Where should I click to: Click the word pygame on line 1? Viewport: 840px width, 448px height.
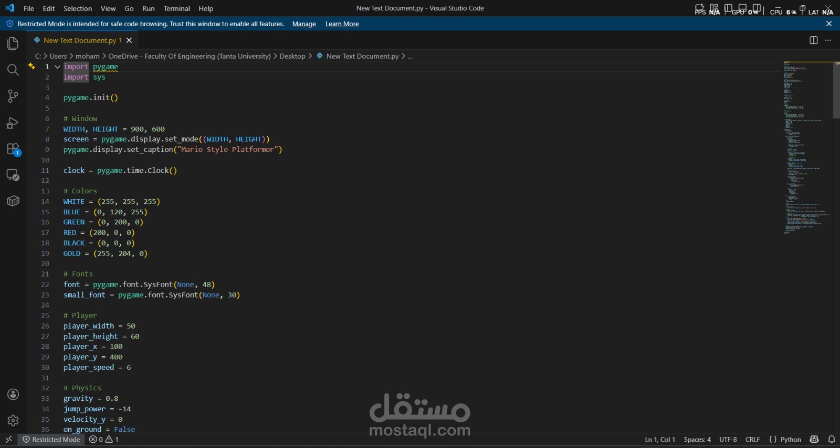click(106, 67)
